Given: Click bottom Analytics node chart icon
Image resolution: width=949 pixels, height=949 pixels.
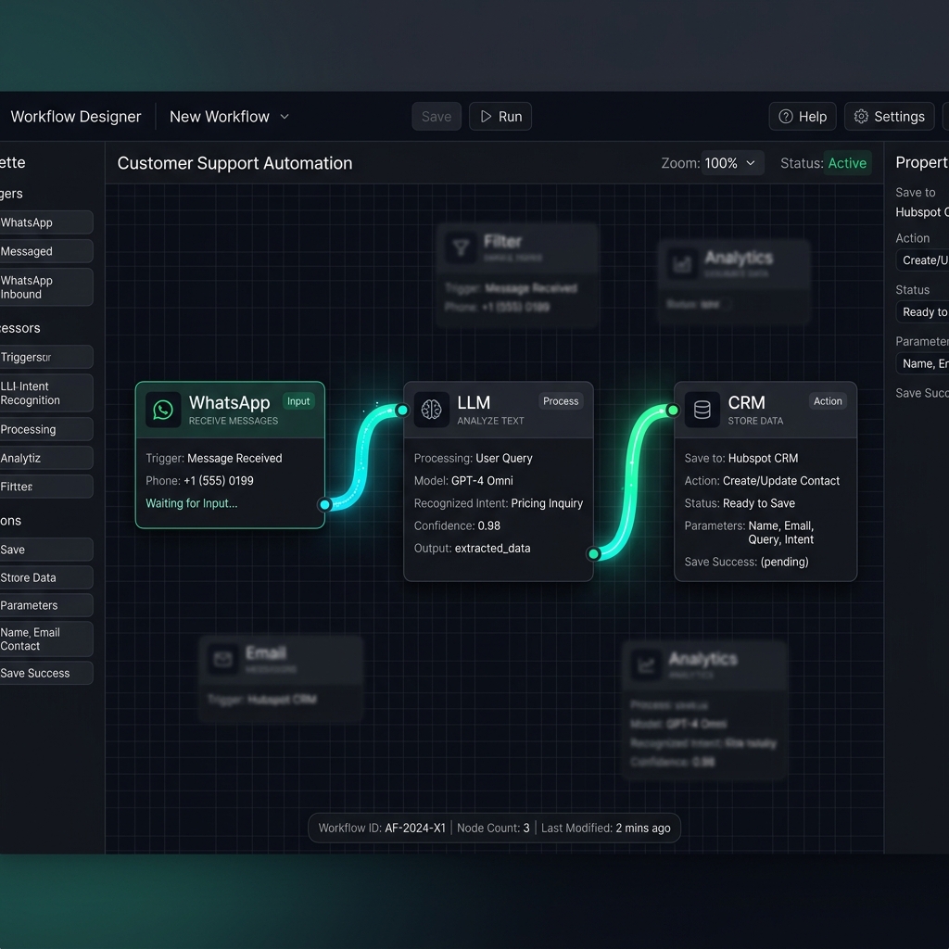Looking at the screenshot, I should click(646, 664).
